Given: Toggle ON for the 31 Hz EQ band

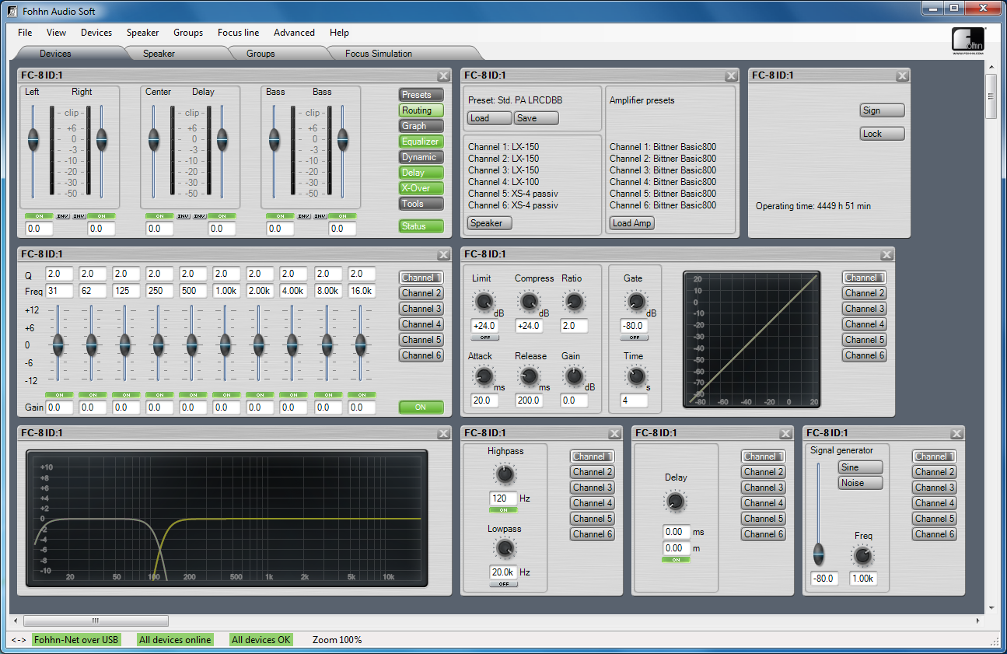Looking at the screenshot, I should [x=59, y=395].
